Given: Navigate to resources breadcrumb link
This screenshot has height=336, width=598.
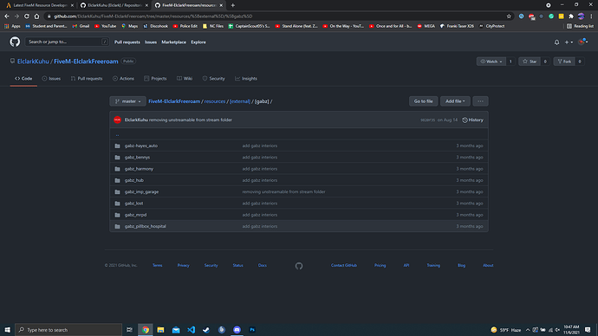Looking at the screenshot, I should point(215,101).
